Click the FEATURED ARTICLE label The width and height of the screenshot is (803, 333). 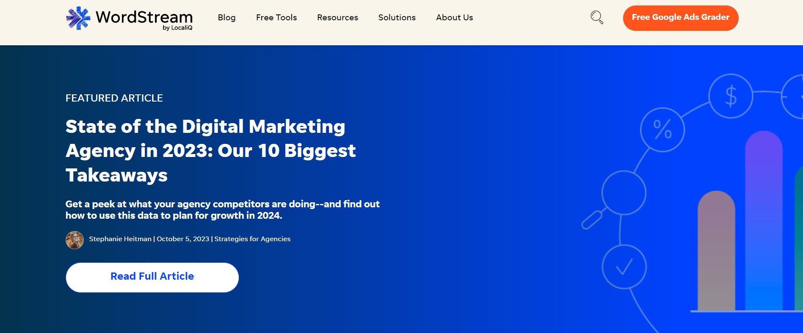(114, 98)
